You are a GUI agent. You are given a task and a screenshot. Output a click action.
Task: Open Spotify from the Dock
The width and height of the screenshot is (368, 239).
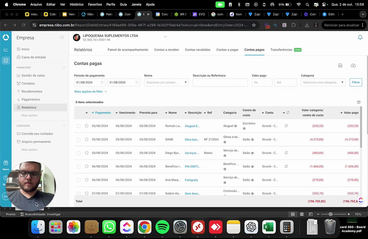162,228
